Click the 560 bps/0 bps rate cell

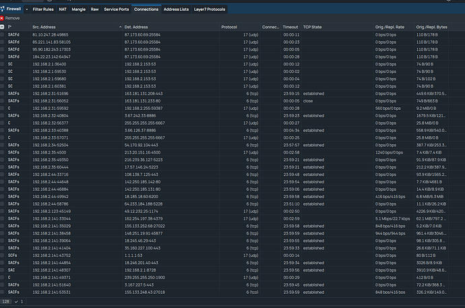point(388,109)
